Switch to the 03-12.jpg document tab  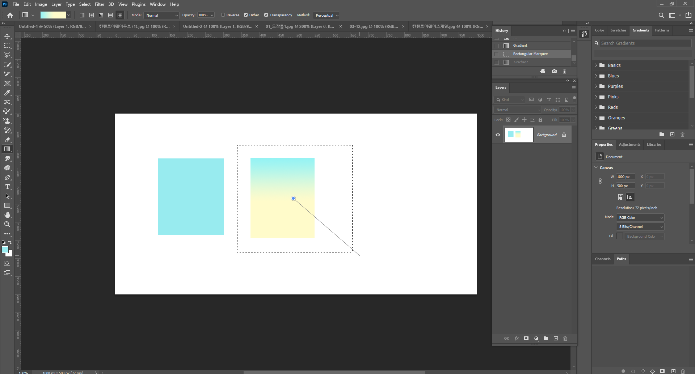[x=374, y=26]
